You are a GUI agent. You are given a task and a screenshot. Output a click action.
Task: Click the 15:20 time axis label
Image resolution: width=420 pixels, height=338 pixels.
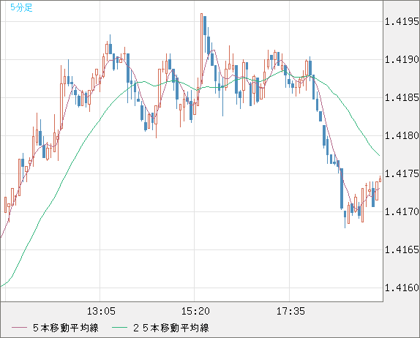pos(195,311)
